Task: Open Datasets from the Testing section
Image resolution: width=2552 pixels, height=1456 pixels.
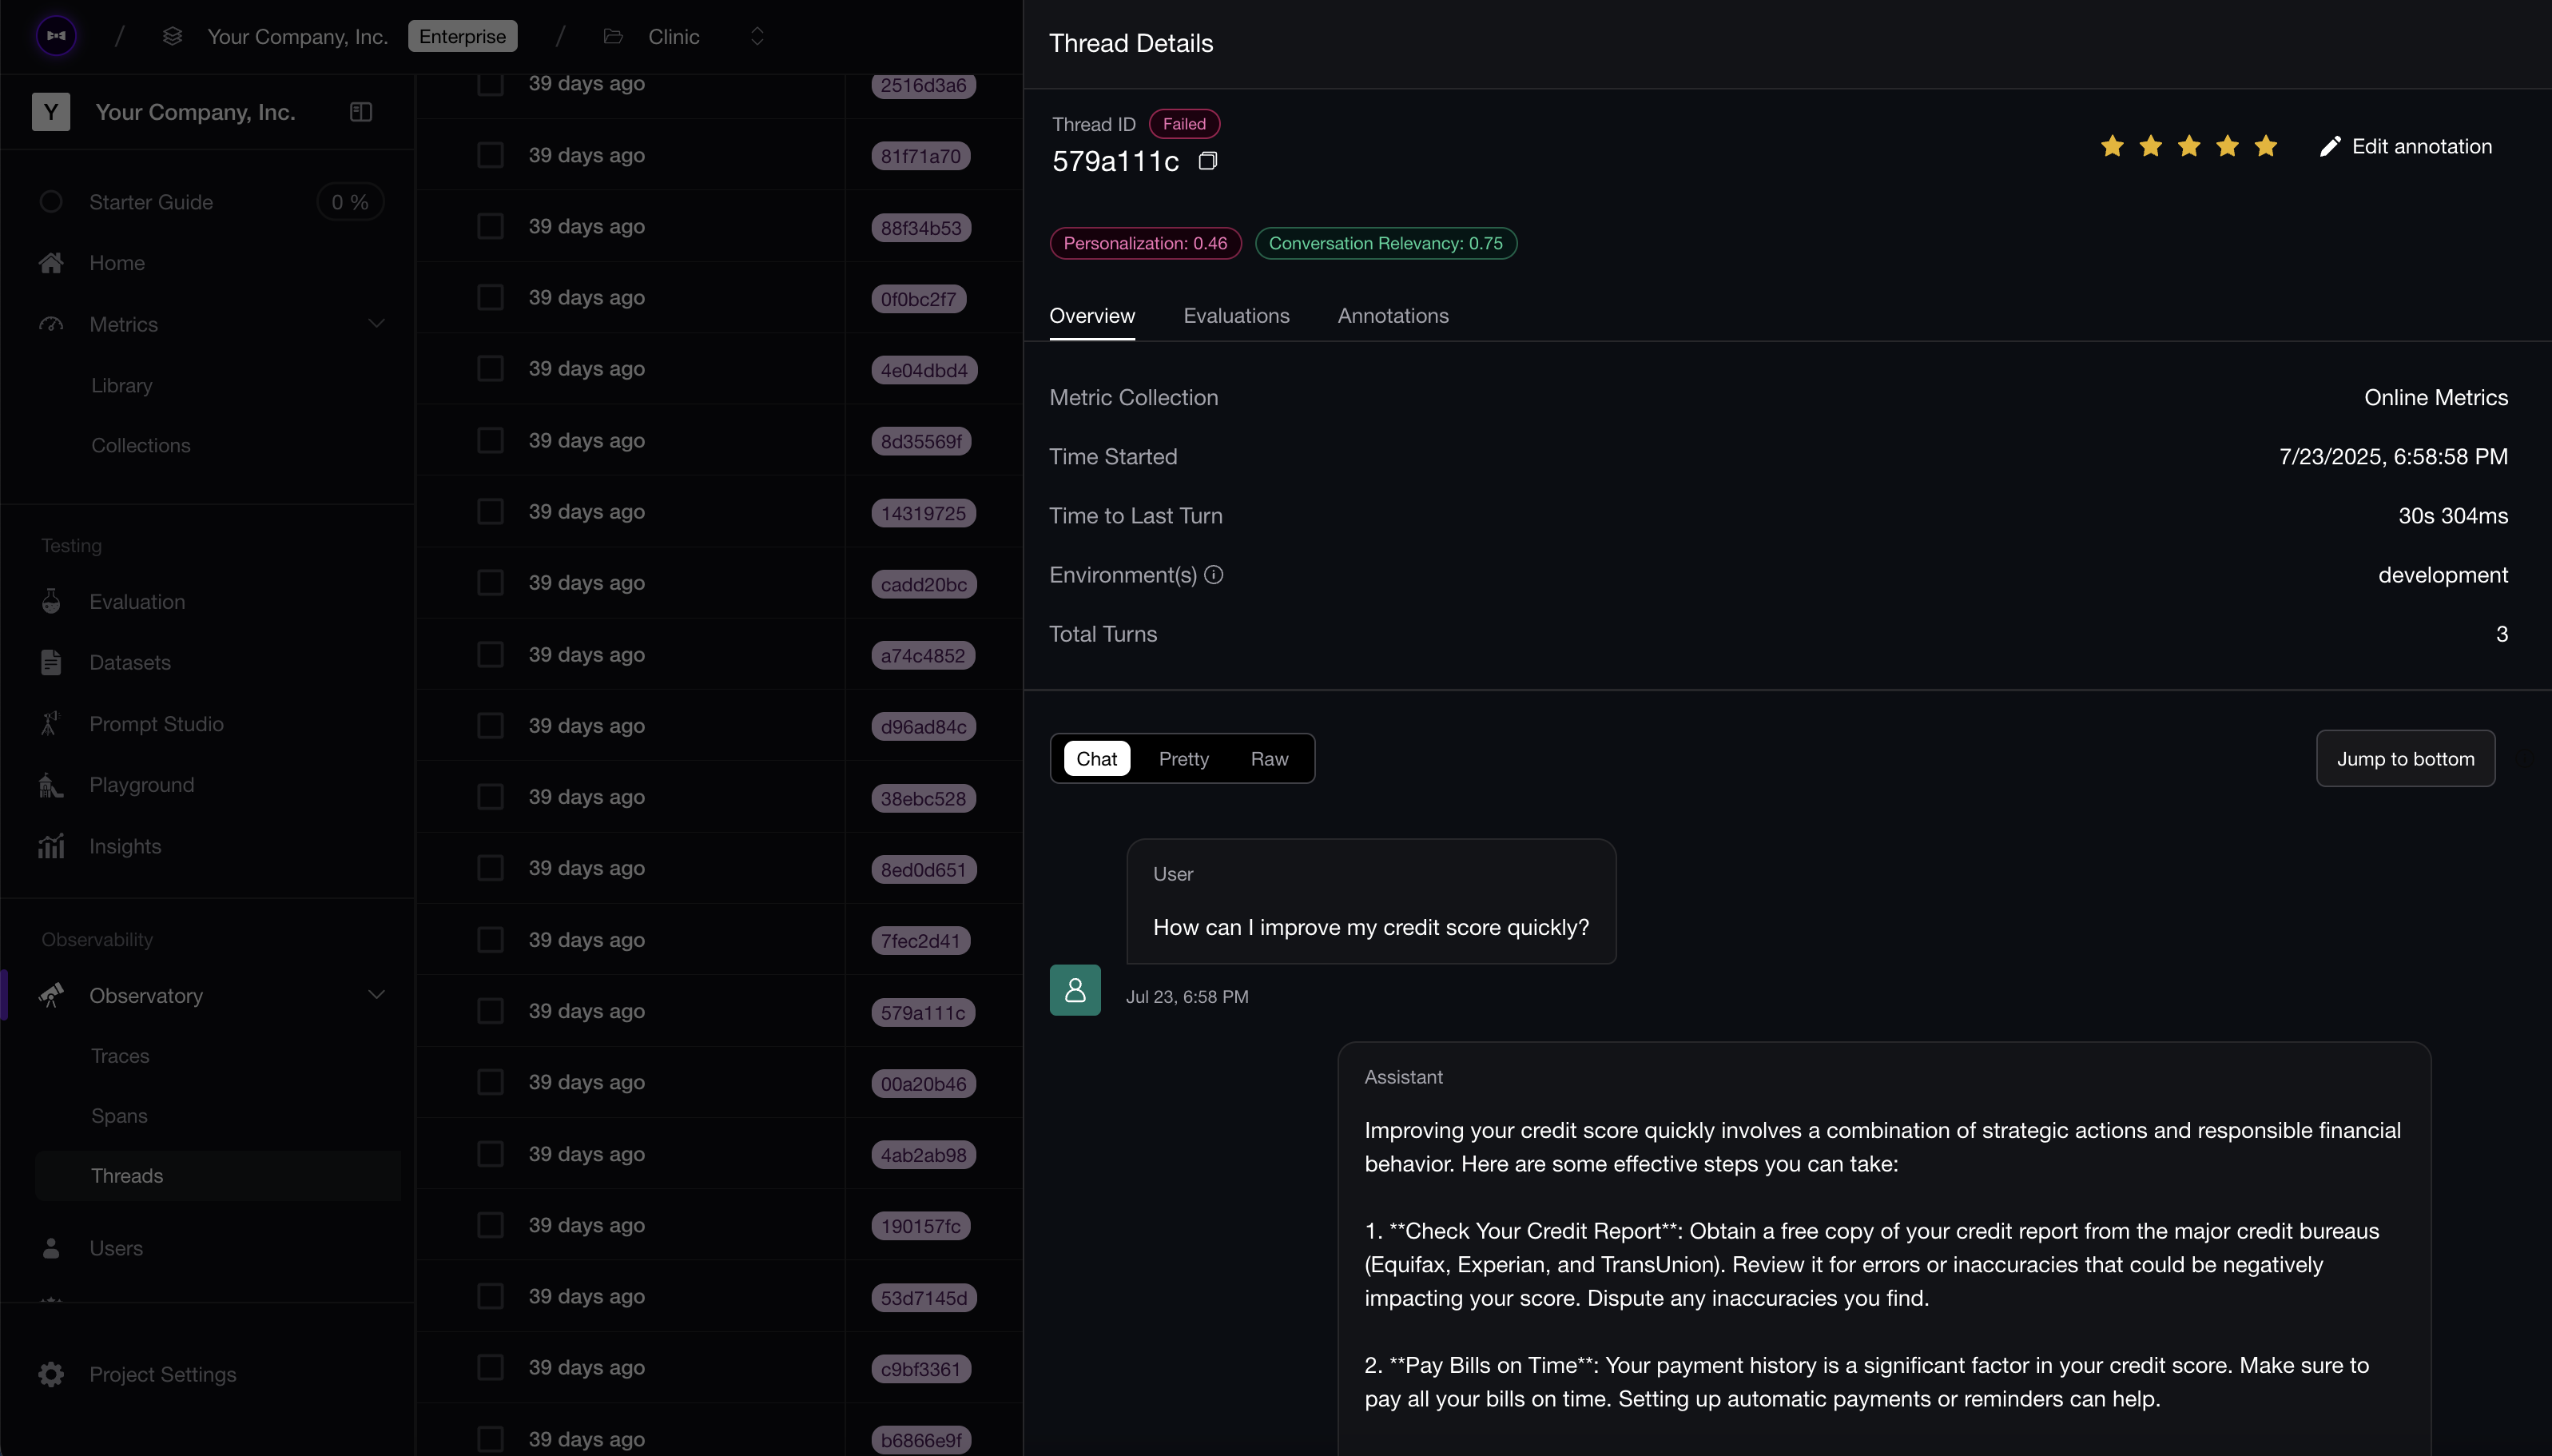Action: pyautogui.click(x=130, y=662)
